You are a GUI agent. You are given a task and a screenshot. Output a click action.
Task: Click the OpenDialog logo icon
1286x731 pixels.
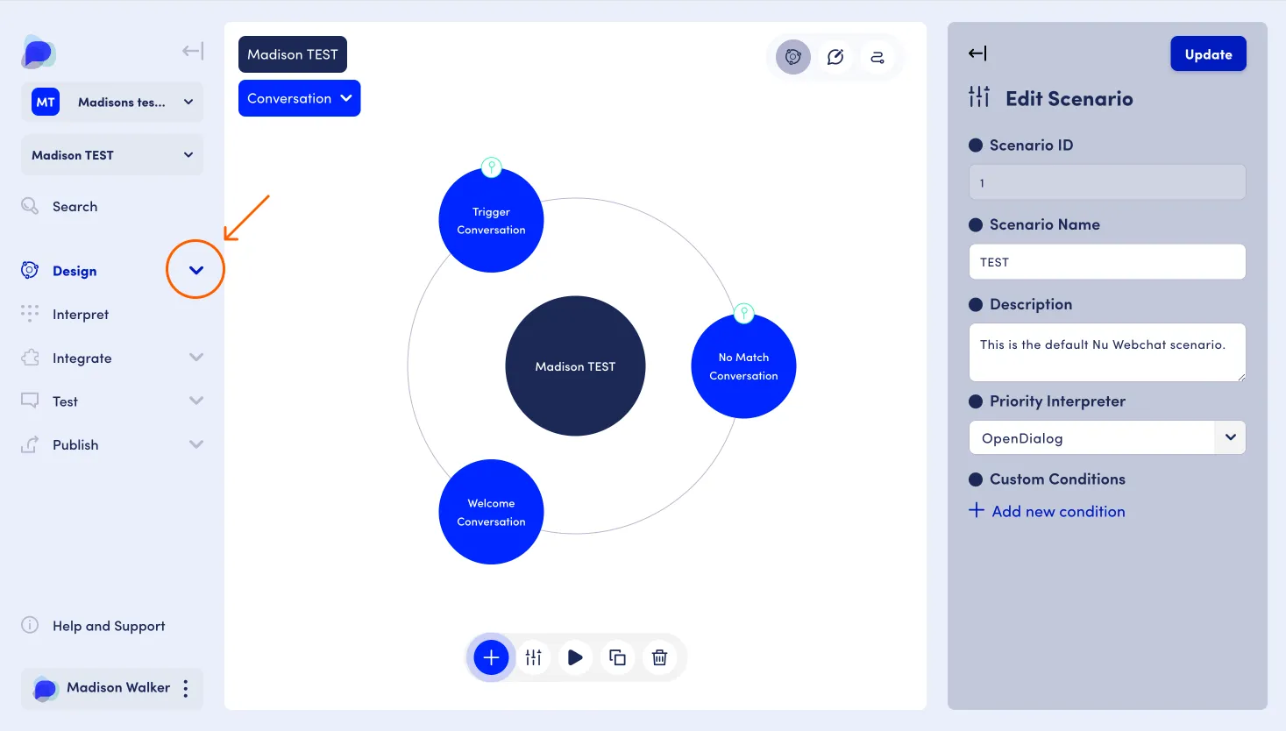39,52
